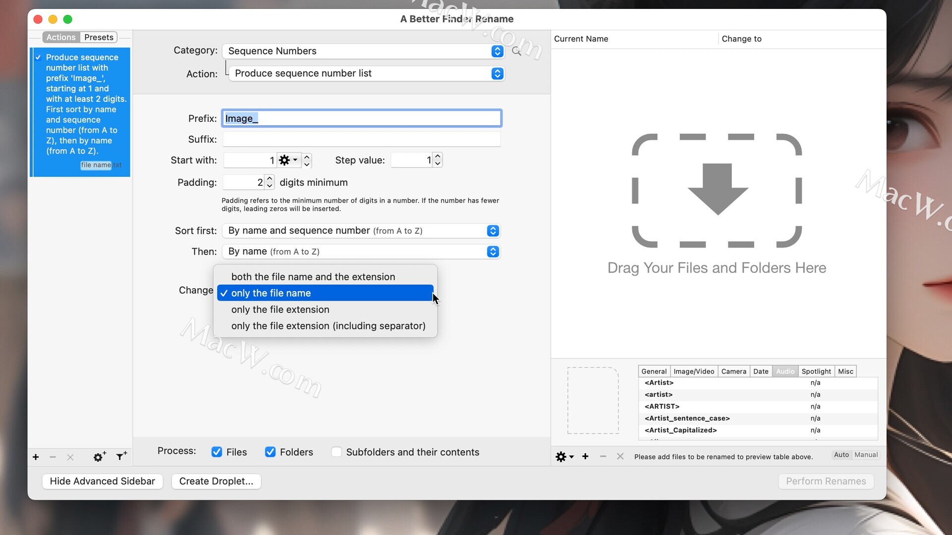The image size is (952, 535).
Task: Click the filter-plus icon in sidebar
Action: coord(121,456)
